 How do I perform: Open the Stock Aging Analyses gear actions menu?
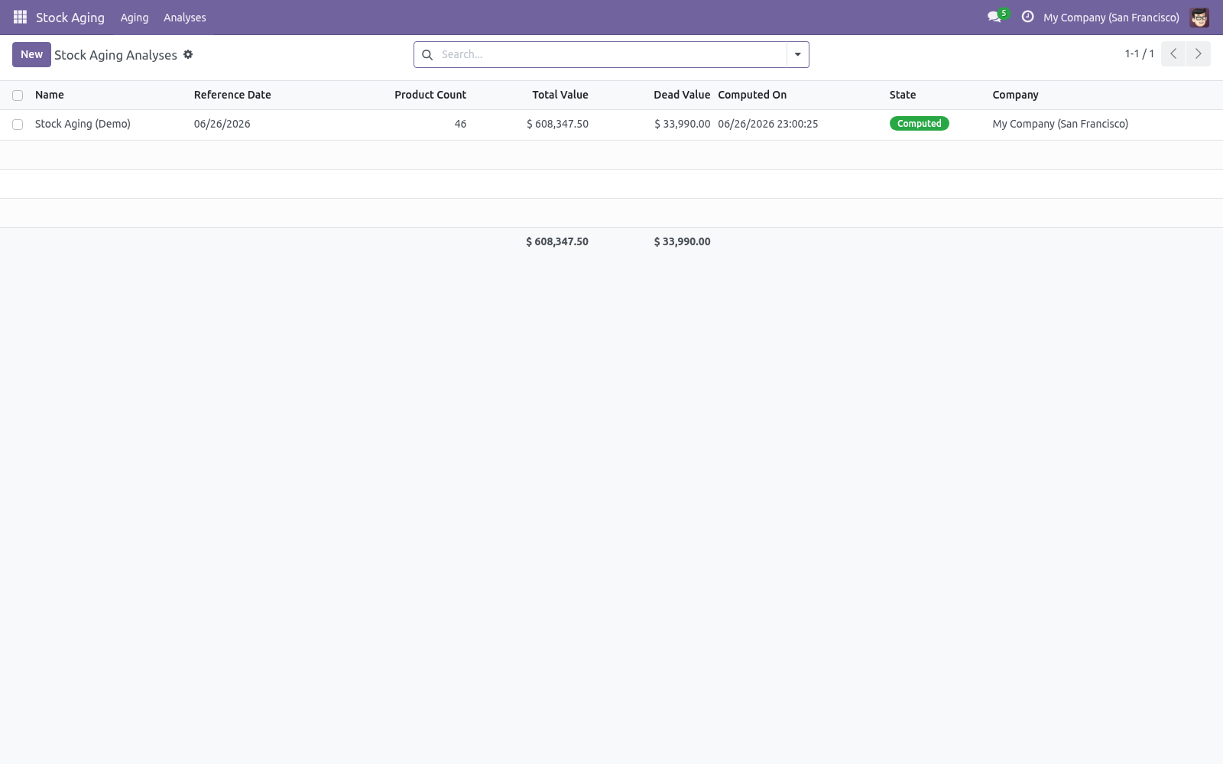coord(188,54)
